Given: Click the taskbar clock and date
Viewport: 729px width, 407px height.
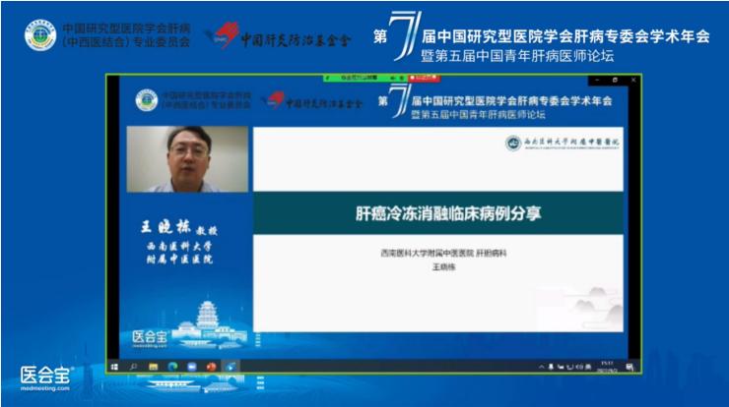Looking at the screenshot, I should click(x=605, y=366).
